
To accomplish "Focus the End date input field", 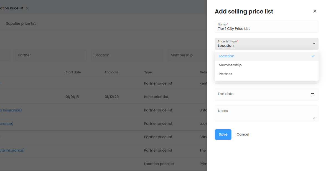I will pyautogui.click(x=261, y=94).
